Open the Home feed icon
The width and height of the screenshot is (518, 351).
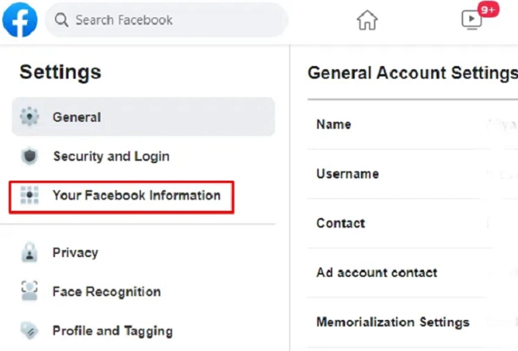click(x=367, y=20)
